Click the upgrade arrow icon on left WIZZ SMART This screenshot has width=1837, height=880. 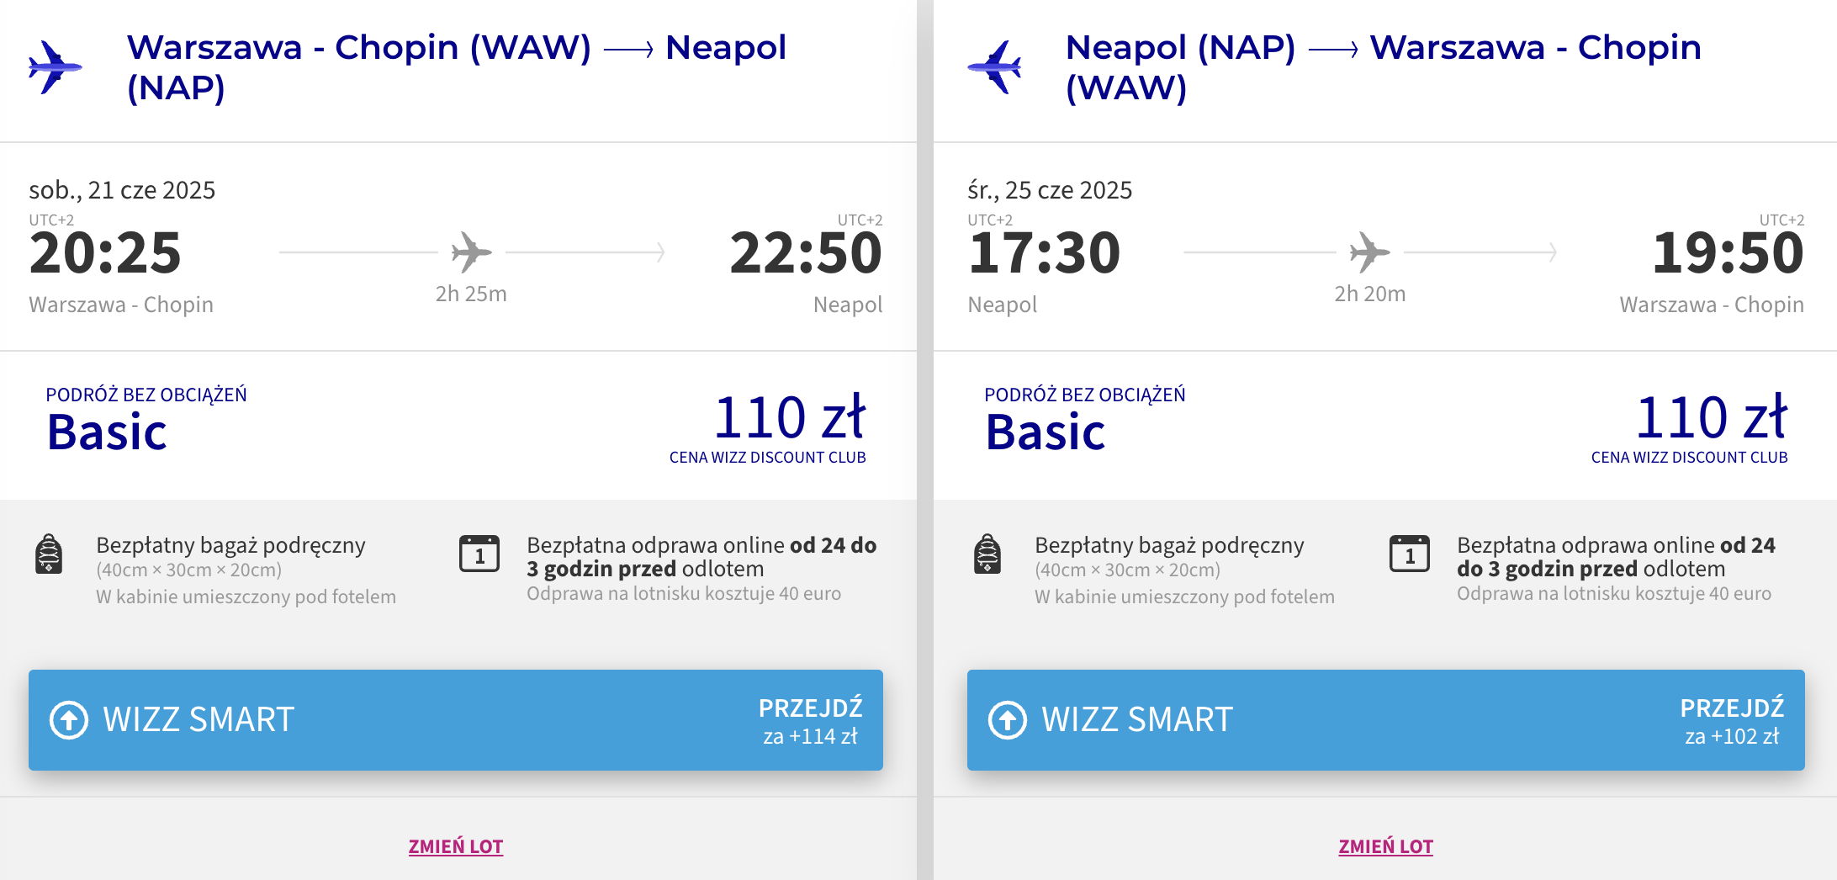(69, 720)
